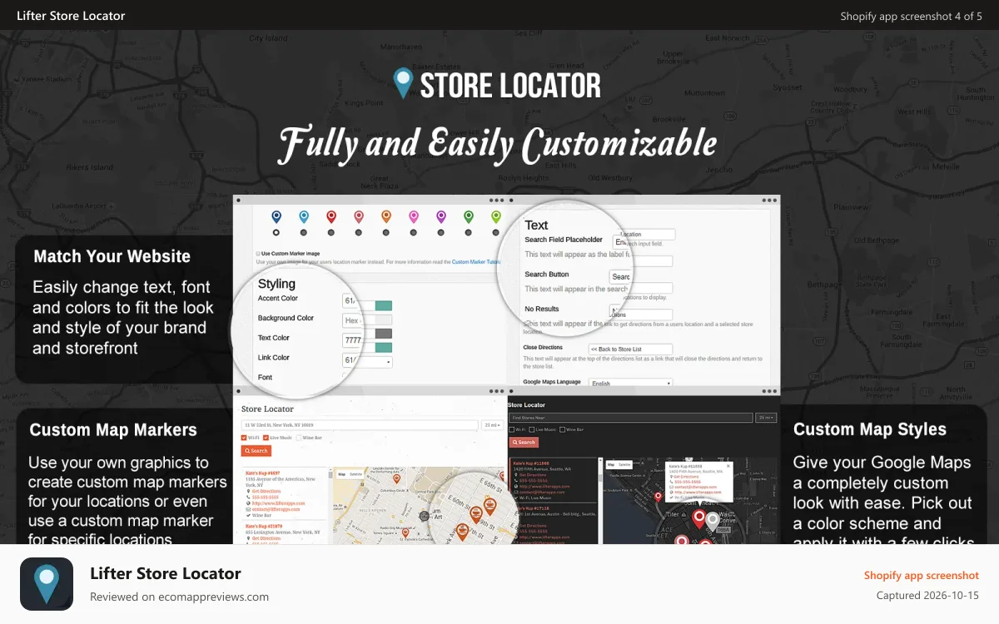Switch to Satellite tab on dark map
The image size is (999, 624).
pyautogui.click(x=625, y=464)
